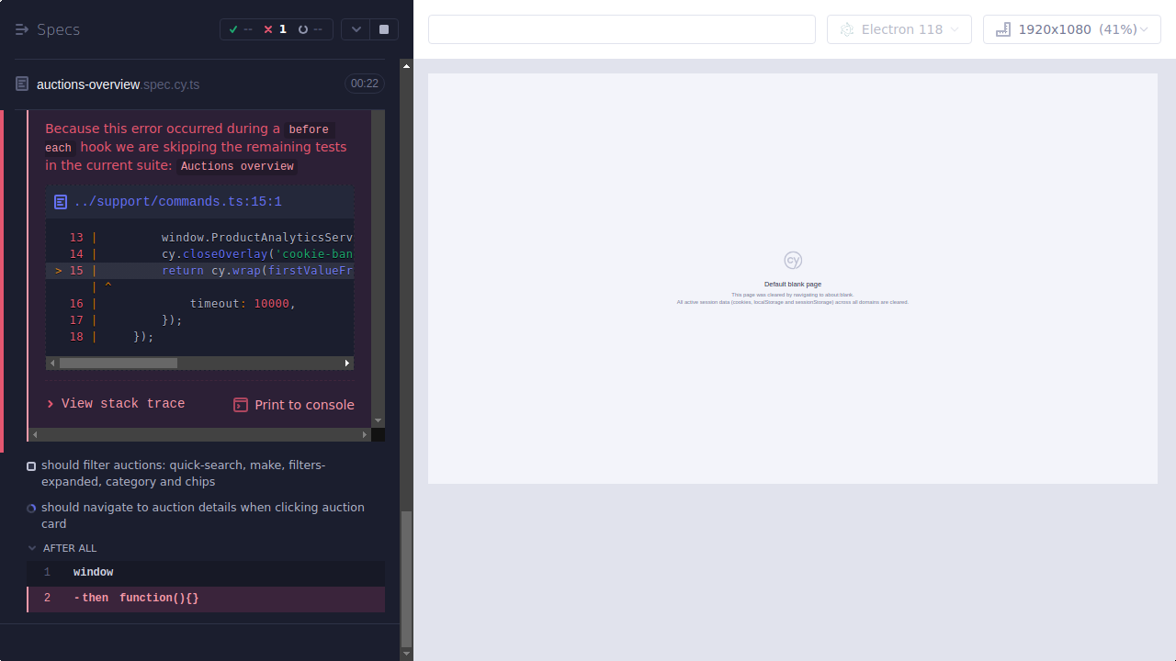
Task: Click the file icon beside commands.ts code frame
Action: tap(61, 201)
